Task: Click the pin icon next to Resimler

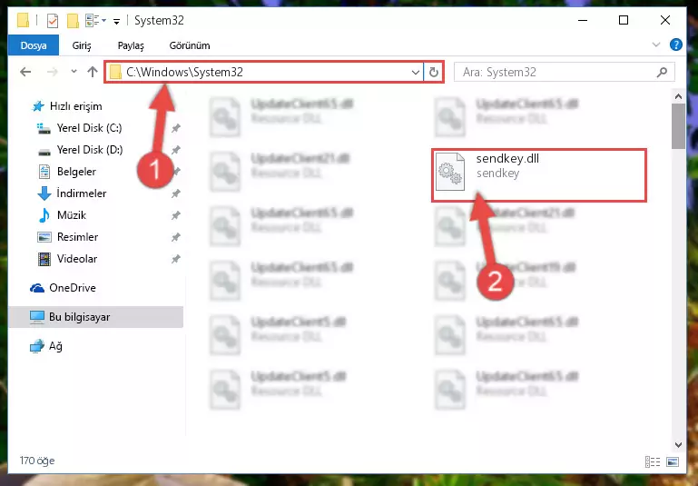Action: click(x=176, y=237)
